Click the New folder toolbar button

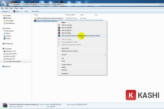coord(35,11)
